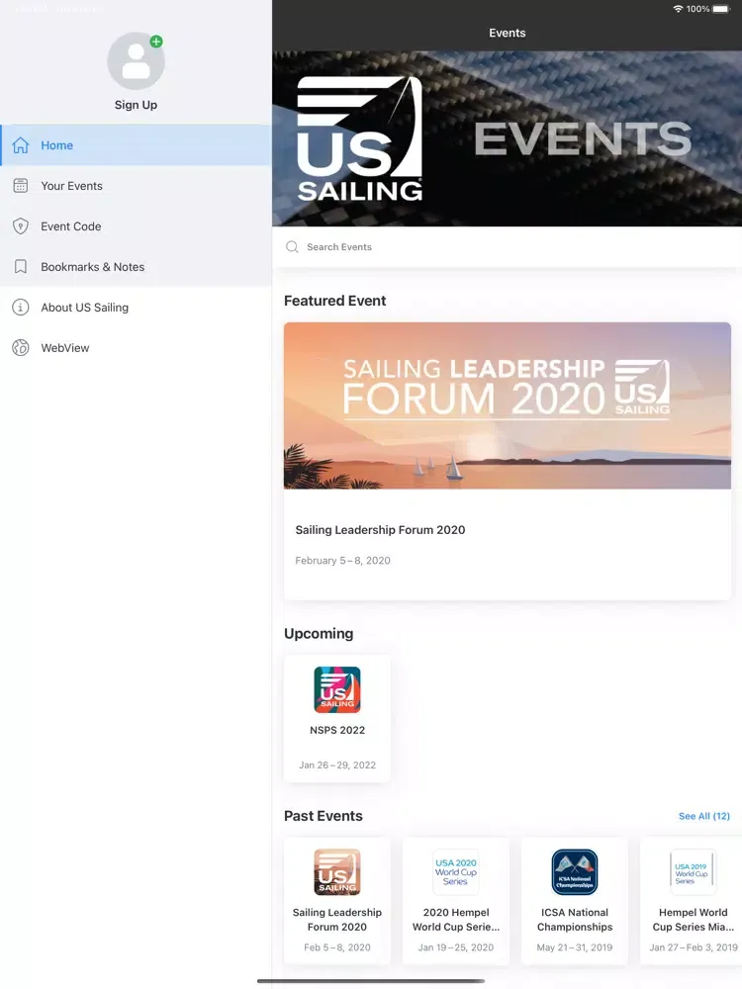Tap the USA 2020 World Cup Series logo
The height and width of the screenshot is (989, 742).
click(456, 872)
